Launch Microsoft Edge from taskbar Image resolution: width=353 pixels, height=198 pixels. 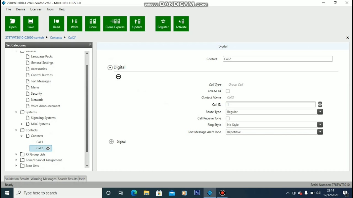click(x=134, y=193)
